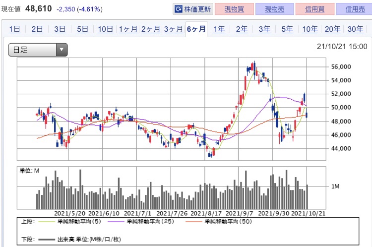
Task: Click the 2021/5/20 date axis label
Action: [x=70, y=213]
